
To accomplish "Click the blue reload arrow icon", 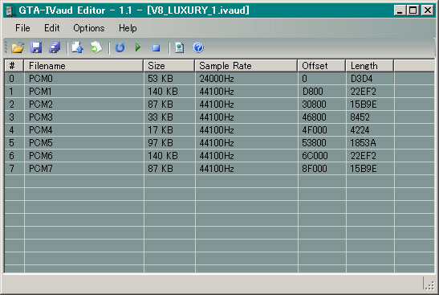I will tap(120, 47).
